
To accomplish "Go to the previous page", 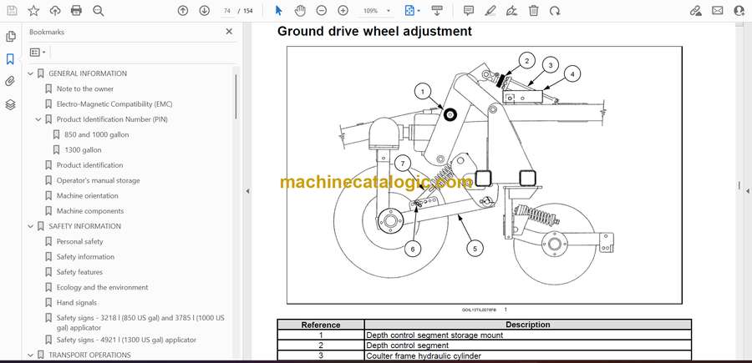I will (x=183, y=11).
